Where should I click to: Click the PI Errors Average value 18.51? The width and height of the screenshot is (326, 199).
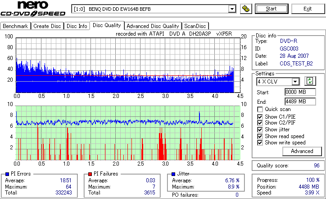[x=66, y=180]
